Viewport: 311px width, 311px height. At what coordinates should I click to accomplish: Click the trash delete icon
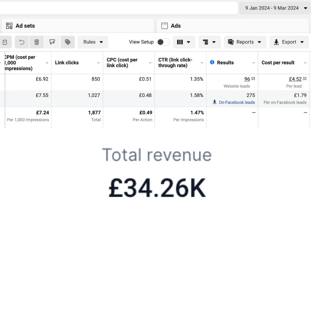pos(37,42)
